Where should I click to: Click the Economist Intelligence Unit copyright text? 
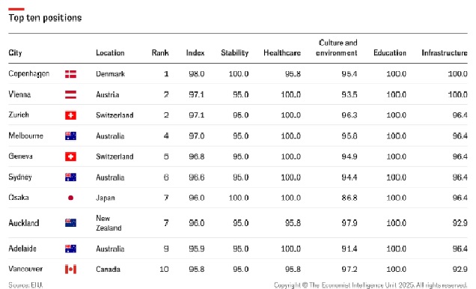coord(370,285)
